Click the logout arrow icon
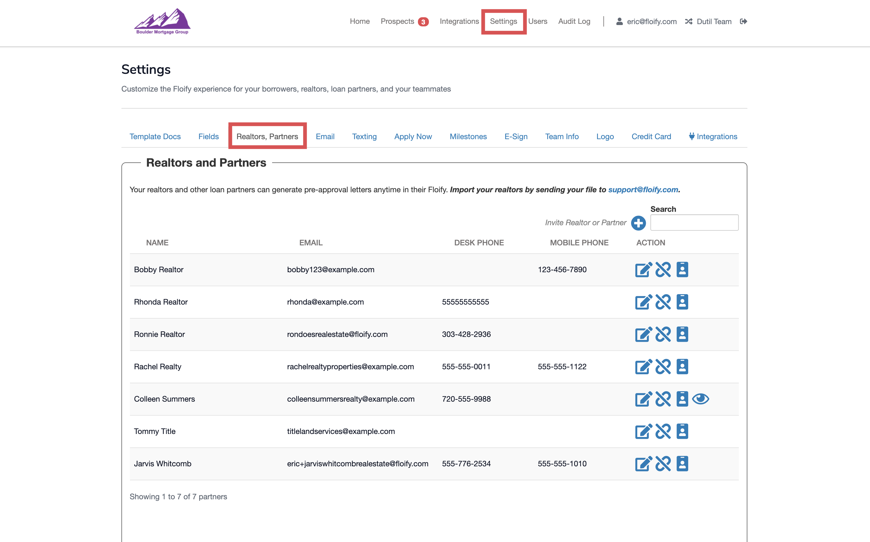This screenshot has width=870, height=542. [743, 21]
